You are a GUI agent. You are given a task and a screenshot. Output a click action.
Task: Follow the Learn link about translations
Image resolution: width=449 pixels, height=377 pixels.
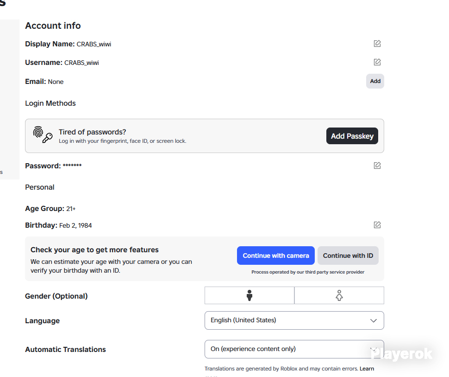pos(367,369)
